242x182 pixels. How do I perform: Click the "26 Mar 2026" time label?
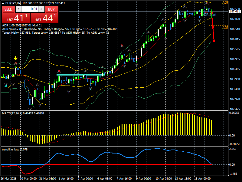8,178
